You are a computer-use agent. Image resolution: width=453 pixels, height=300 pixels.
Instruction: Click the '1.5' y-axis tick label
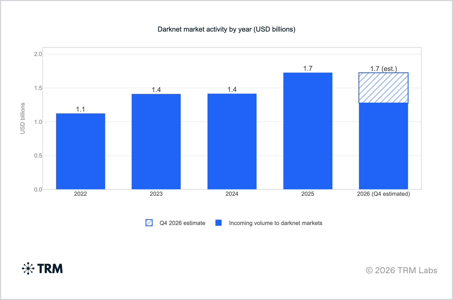pyautogui.click(x=38, y=88)
